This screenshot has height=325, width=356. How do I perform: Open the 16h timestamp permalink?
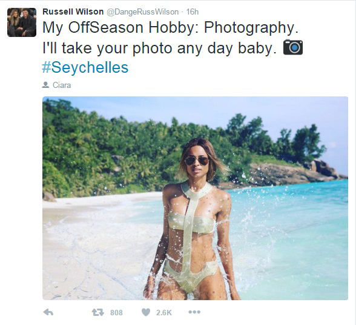tap(193, 12)
